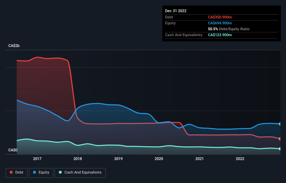Click the 2019 x-axis label
This screenshot has height=183, width=286.
click(118, 159)
